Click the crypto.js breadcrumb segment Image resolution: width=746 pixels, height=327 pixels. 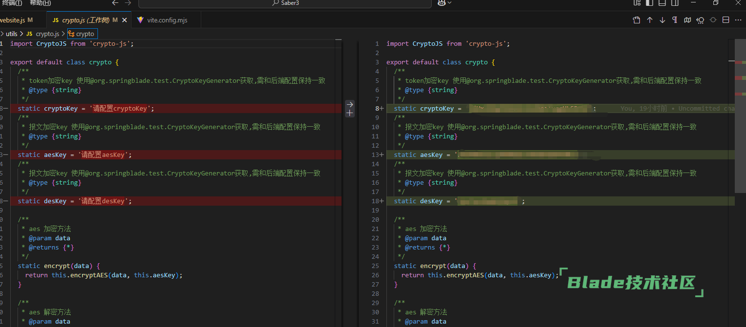tap(47, 34)
